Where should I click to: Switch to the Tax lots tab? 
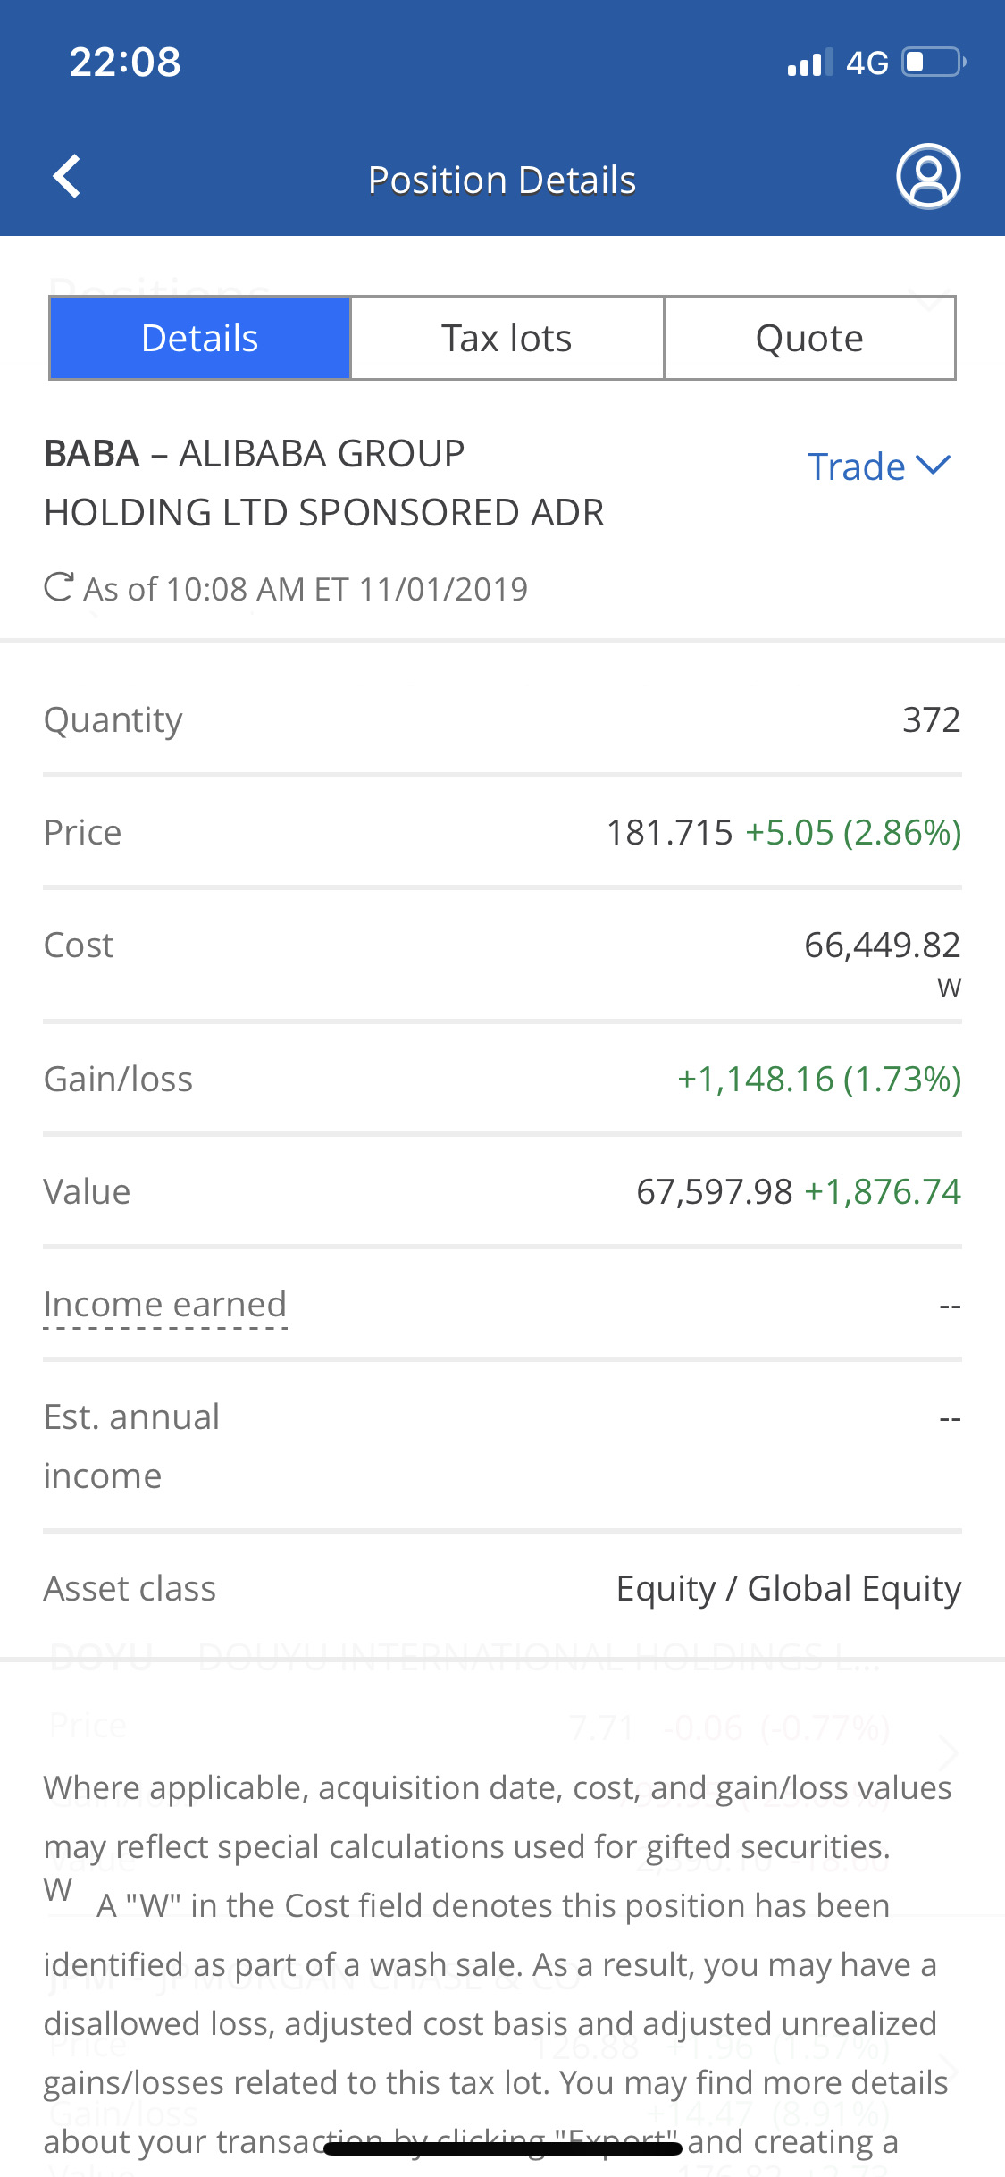point(507,339)
